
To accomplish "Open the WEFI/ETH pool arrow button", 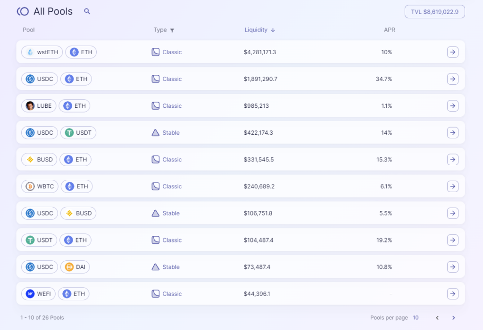I will [452, 294].
